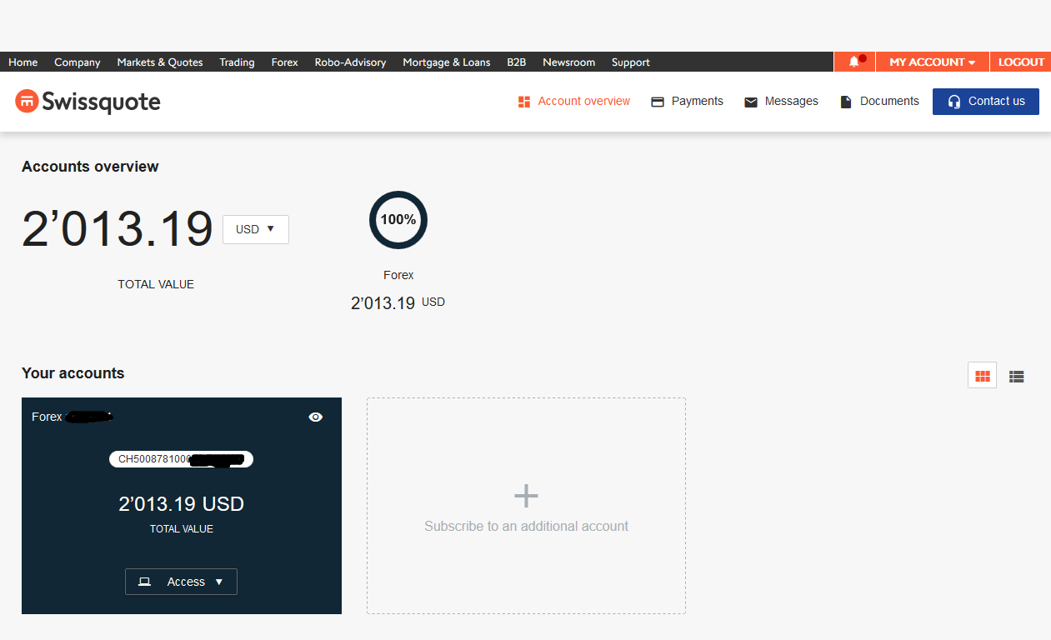The height and width of the screenshot is (640, 1051).
Task: Open the Support menu
Action: pyautogui.click(x=630, y=62)
